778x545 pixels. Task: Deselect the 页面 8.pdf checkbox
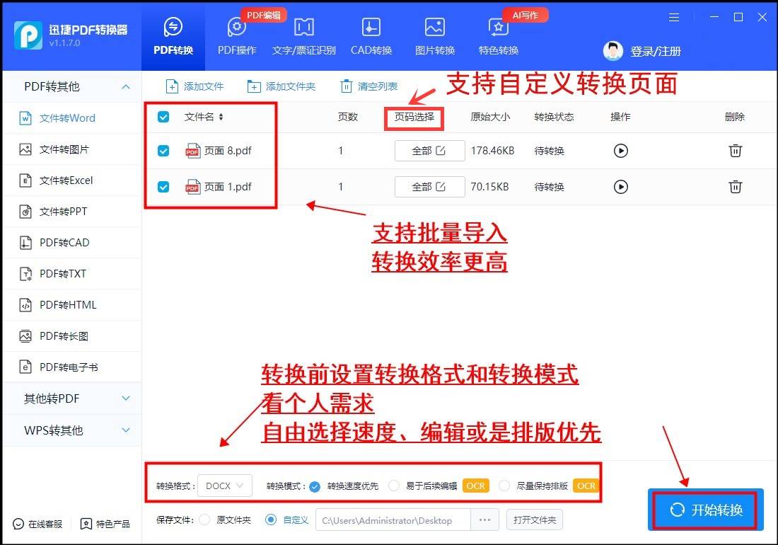(x=163, y=150)
